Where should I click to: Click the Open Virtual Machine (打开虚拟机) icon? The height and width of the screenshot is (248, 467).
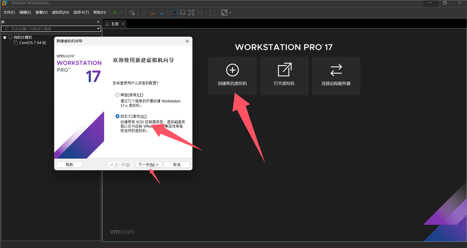click(284, 70)
